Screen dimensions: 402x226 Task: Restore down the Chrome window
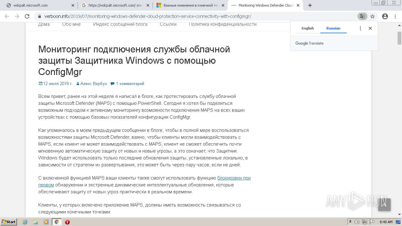pos(383,3)
